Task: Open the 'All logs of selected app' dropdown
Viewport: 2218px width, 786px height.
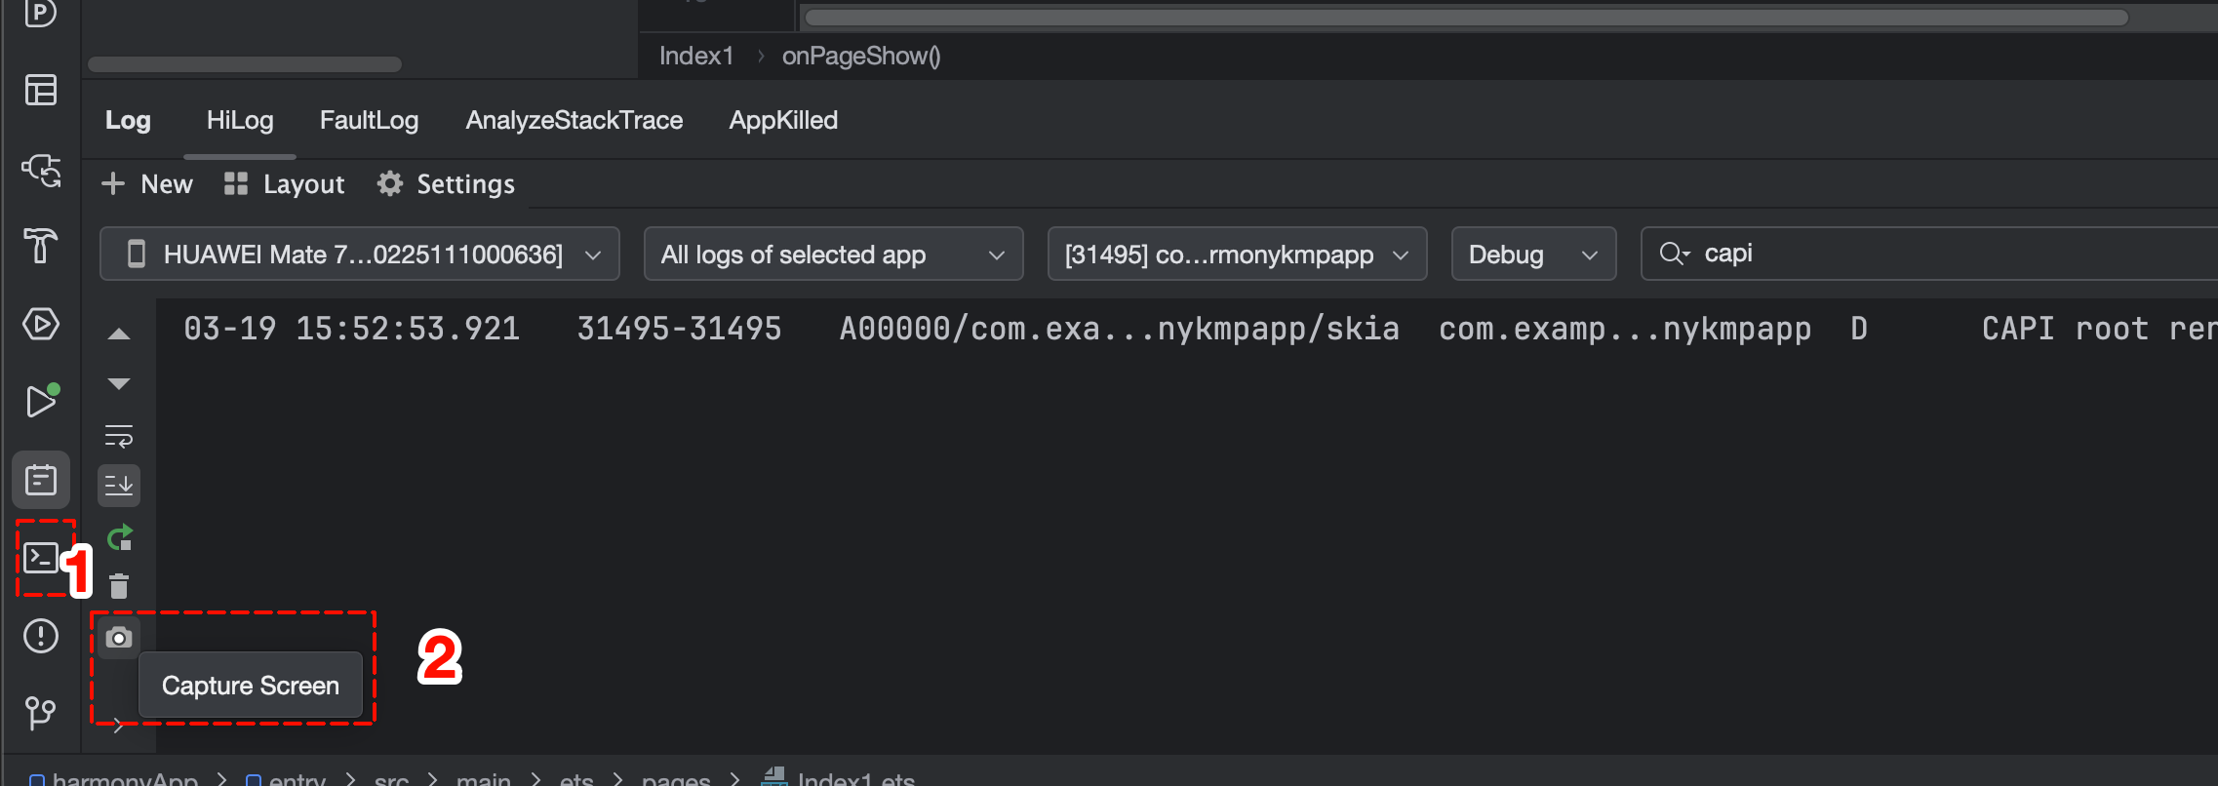Action: coord(833,255)
